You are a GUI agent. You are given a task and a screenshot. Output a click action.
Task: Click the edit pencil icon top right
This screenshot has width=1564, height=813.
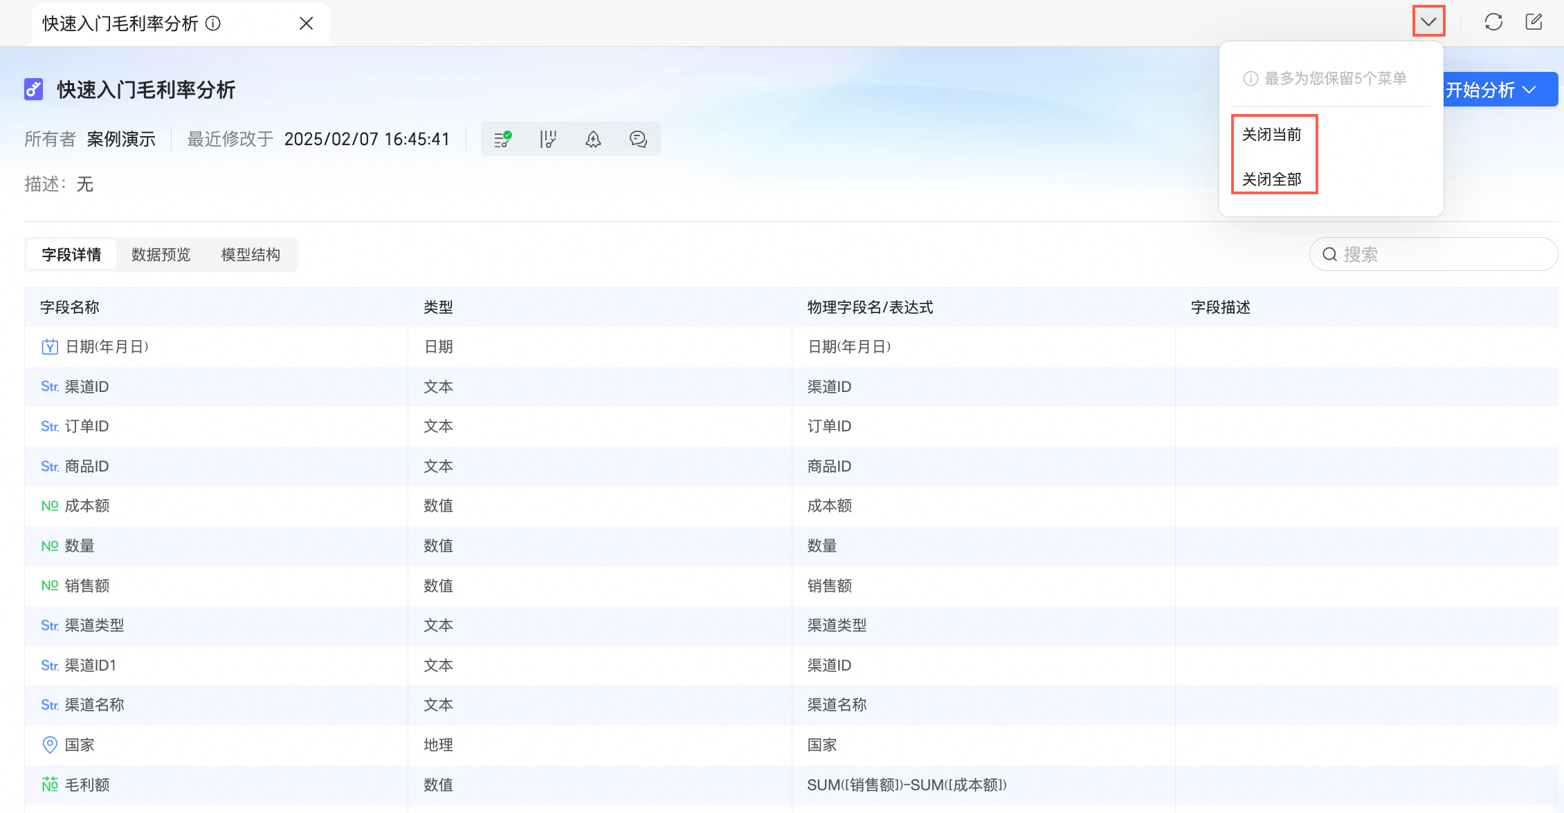click(x=1534, y=22)
